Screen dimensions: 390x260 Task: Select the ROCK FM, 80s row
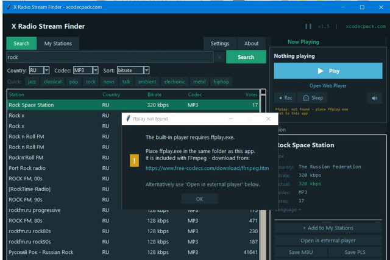pyautogui.click(x=133, y=221)
